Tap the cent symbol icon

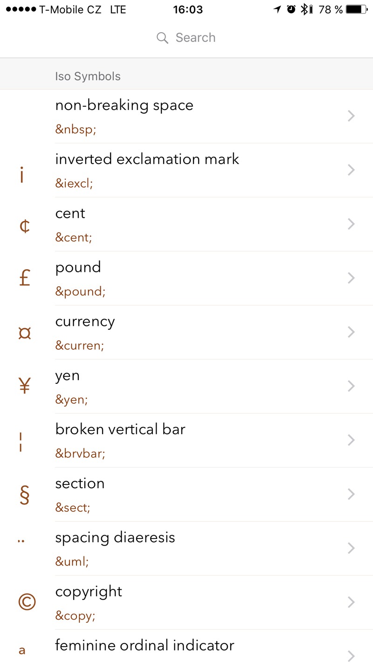click(25, 226)
